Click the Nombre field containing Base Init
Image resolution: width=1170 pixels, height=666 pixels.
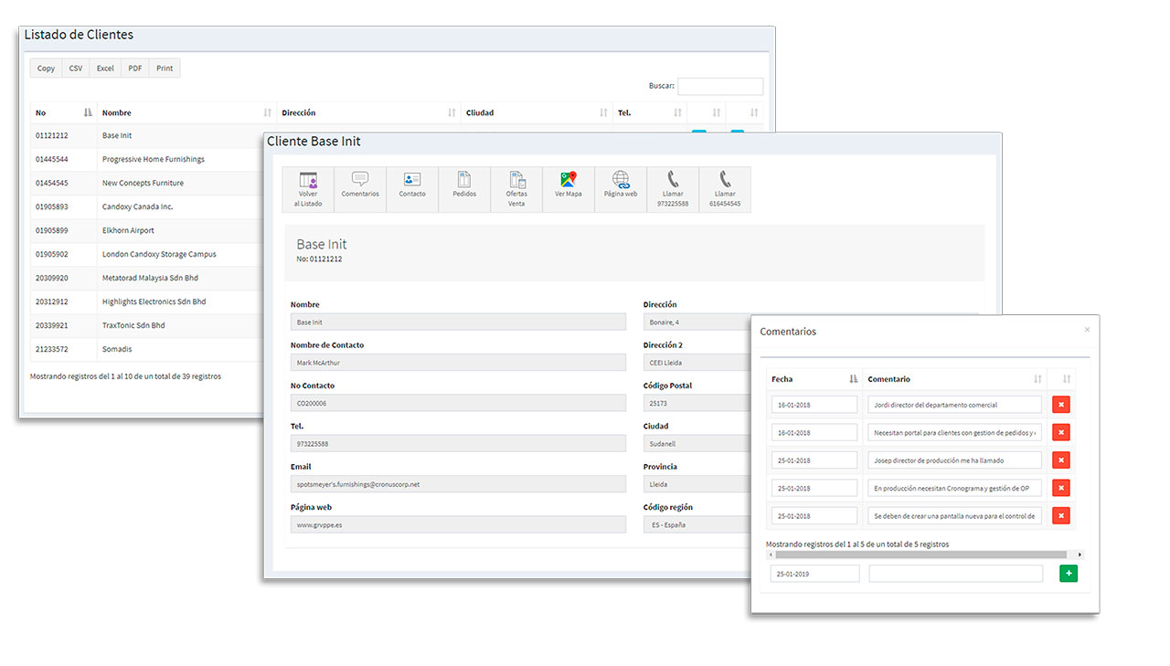pyautogui.click(x=458, y=322)
